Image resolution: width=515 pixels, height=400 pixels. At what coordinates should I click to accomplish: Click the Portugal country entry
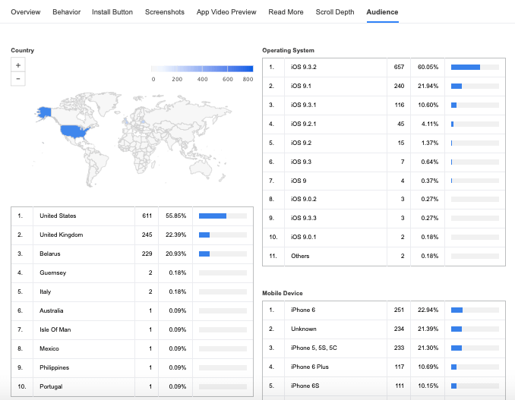coord(51,386)
